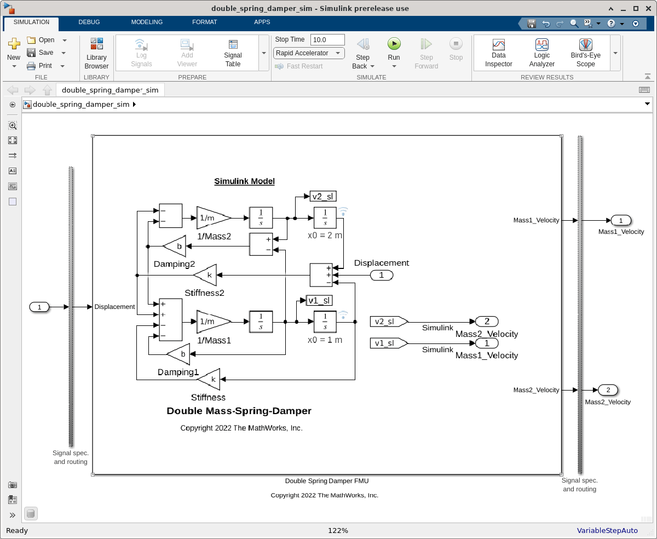Toggle the area annotation tool in palette
The image size is (657, 539).
(x=13, y=202)
